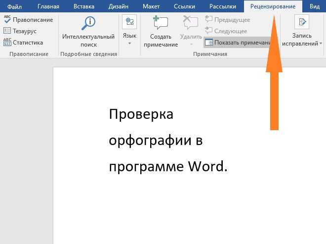The image size is (326, 244).
Task: Open the Файл tab
Action: coord(14,6)
